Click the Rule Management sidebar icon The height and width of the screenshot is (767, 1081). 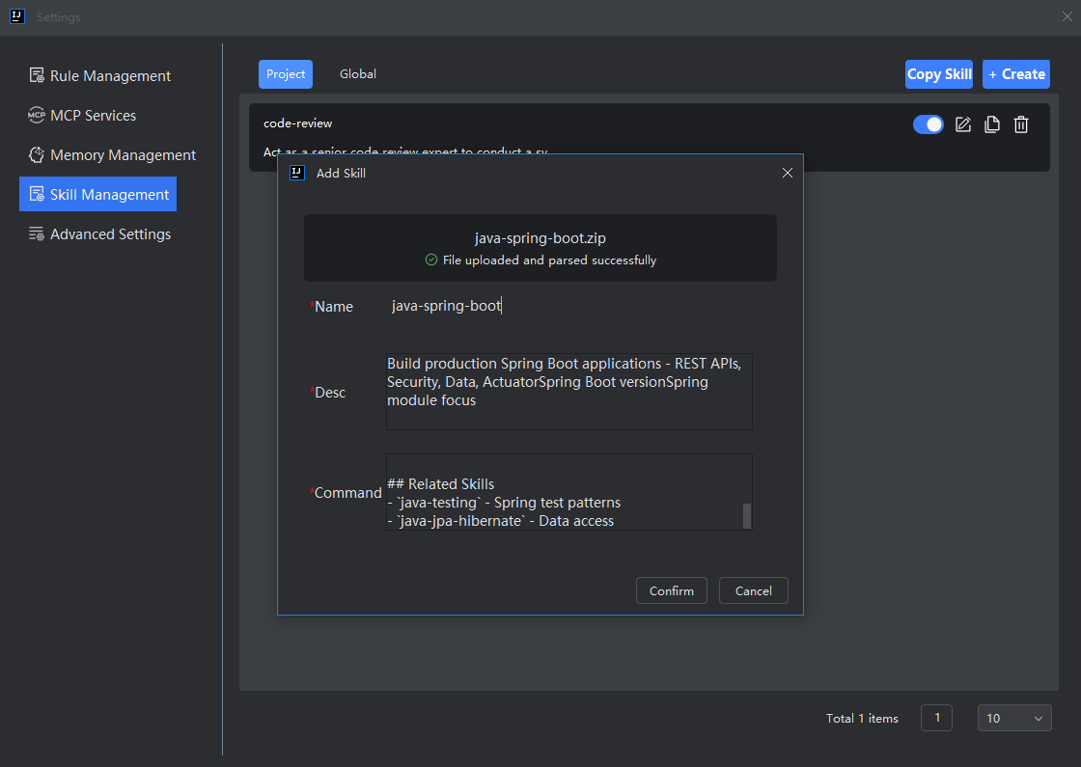(x=37, y=75)
